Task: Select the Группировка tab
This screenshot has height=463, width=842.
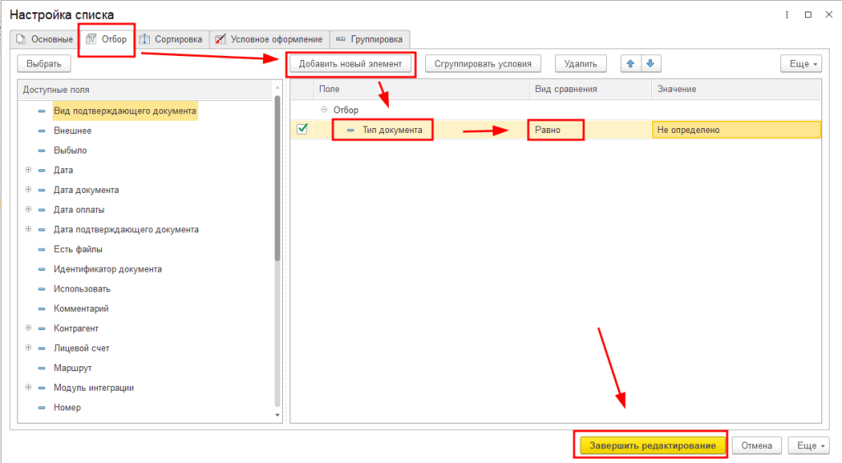Action: (369, 39)
